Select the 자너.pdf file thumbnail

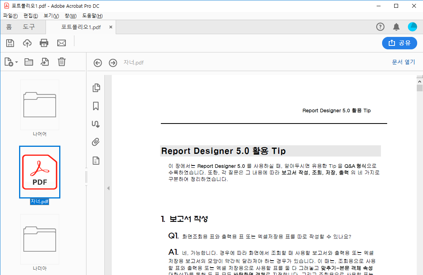point(40,172)
